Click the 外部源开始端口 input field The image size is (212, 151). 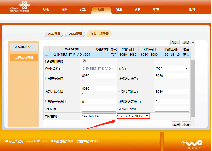[x=99, y=102]
